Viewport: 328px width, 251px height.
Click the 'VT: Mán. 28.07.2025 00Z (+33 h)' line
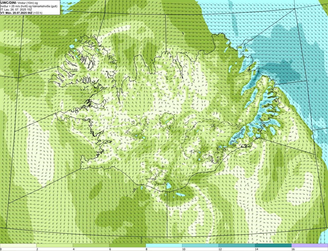pyautogui.click(x=21, y=13)
